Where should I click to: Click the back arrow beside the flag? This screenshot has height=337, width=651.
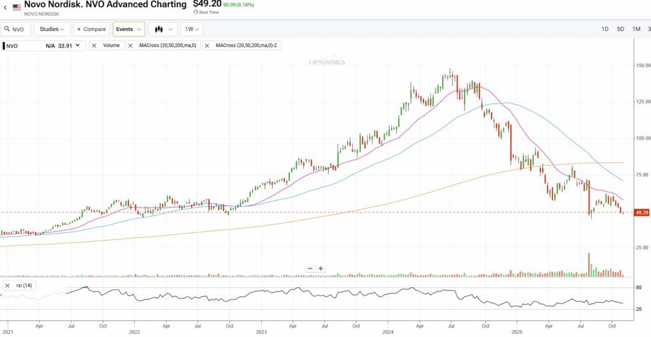(6, 6)
